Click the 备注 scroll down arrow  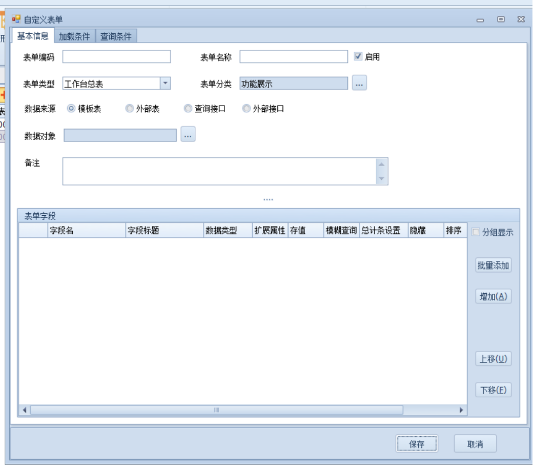coord(381,178)
